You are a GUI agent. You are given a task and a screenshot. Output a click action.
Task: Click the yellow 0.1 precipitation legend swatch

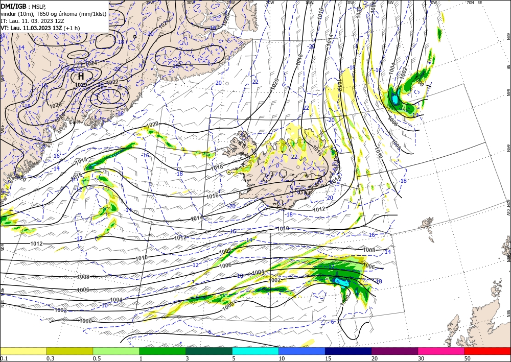[23, 351]
